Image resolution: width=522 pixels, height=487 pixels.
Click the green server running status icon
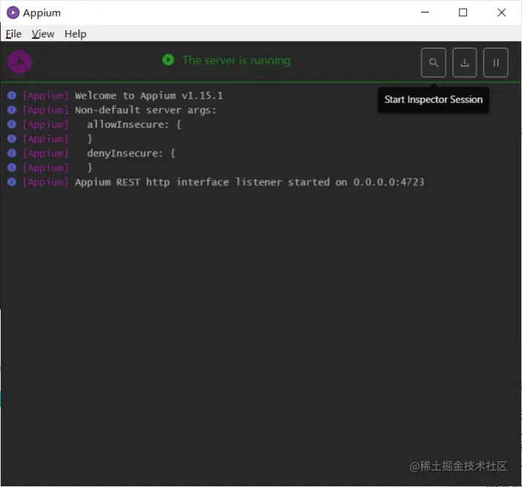[x=168, y=60]
